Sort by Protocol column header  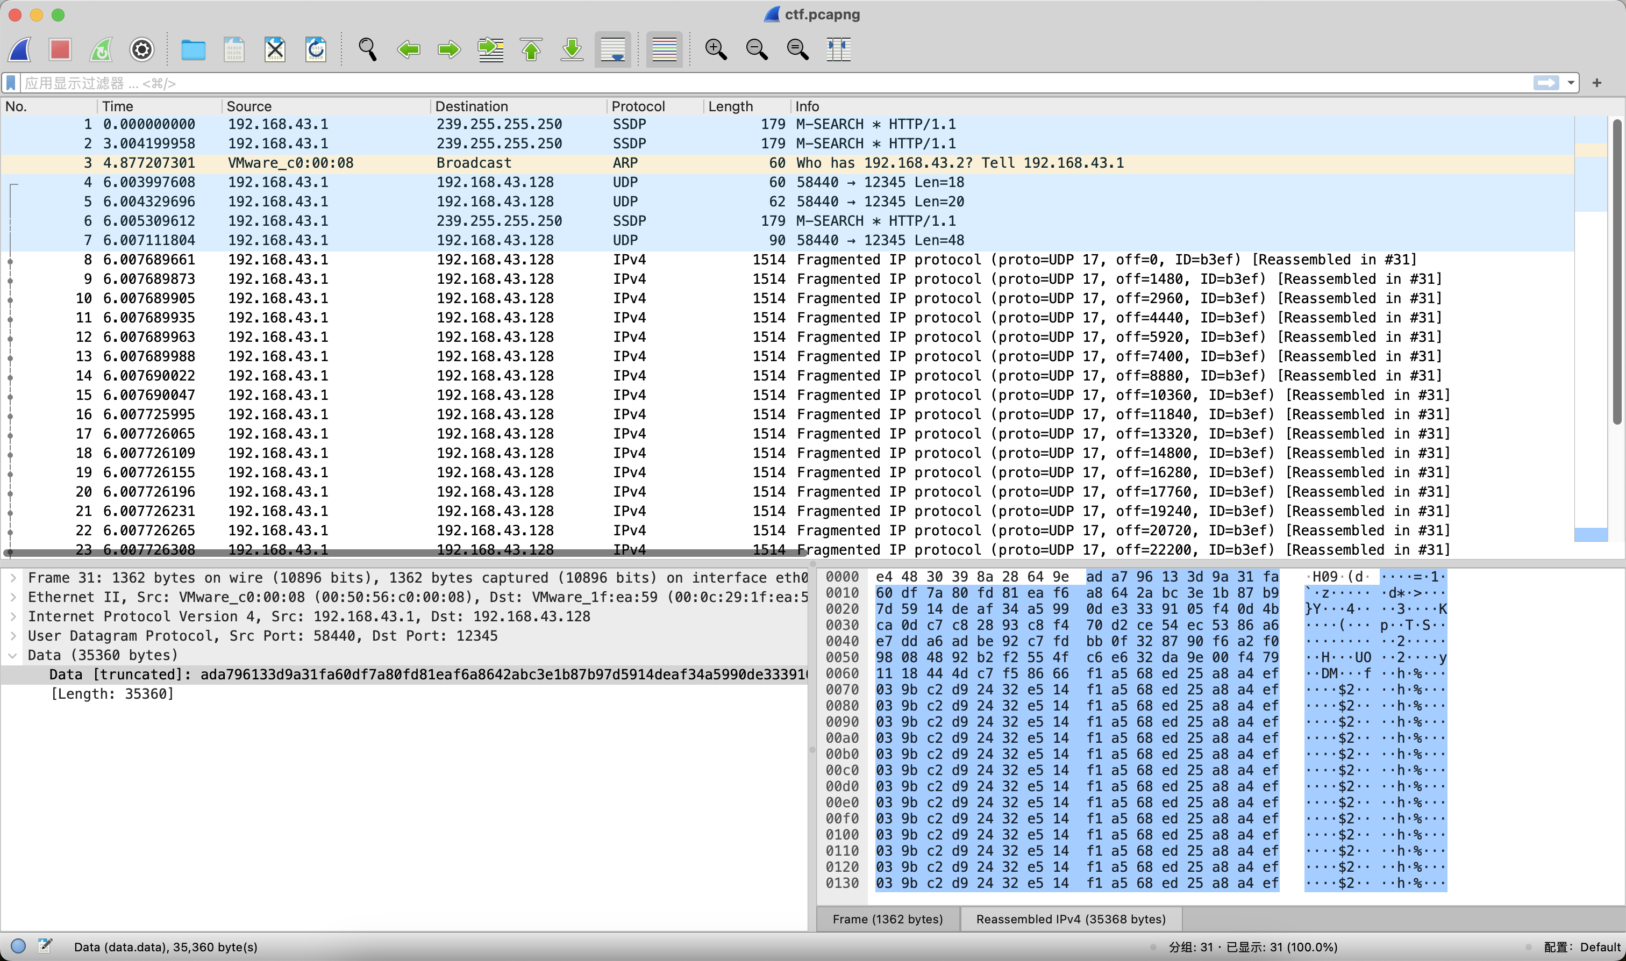[x=655, y=106]
